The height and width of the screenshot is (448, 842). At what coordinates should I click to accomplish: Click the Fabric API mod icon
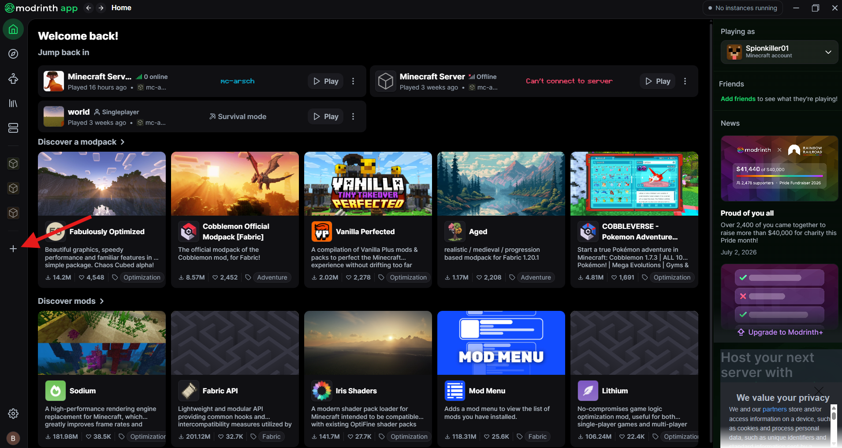189,391
